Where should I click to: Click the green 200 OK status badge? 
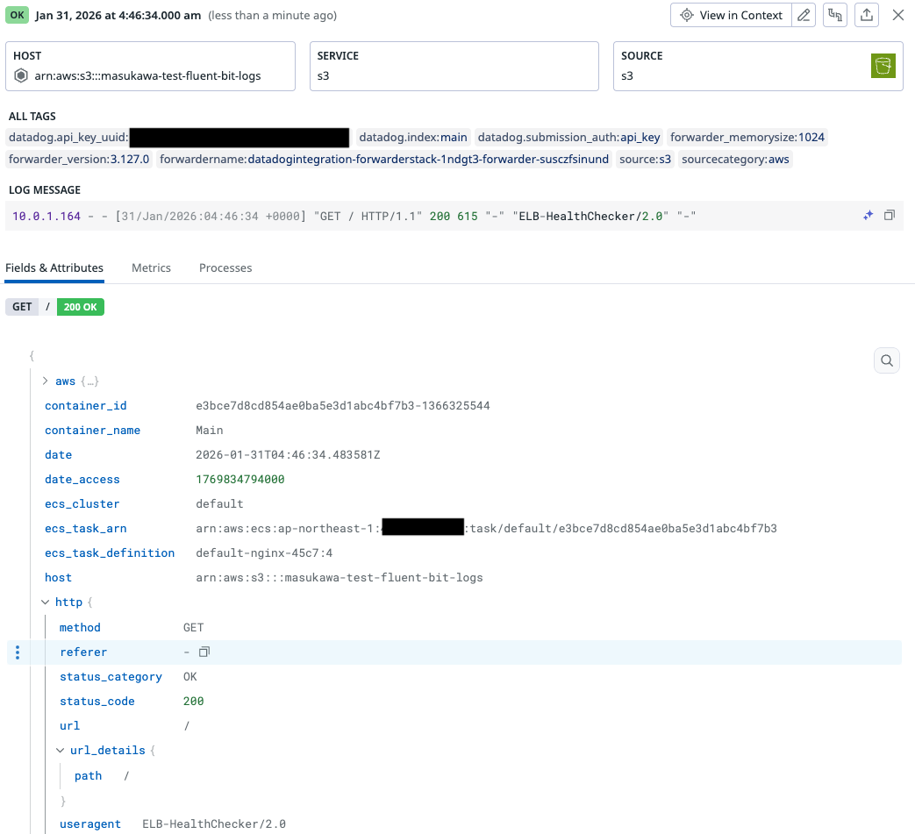click(80, 307)
